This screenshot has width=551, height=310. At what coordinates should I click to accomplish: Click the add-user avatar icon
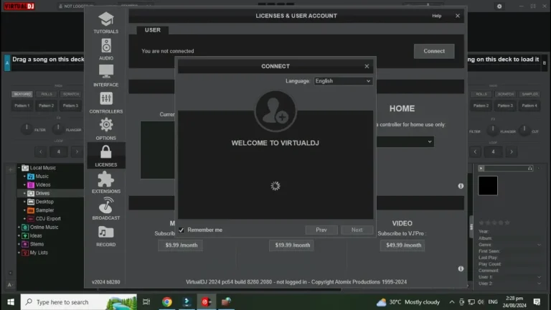(275, 111)
